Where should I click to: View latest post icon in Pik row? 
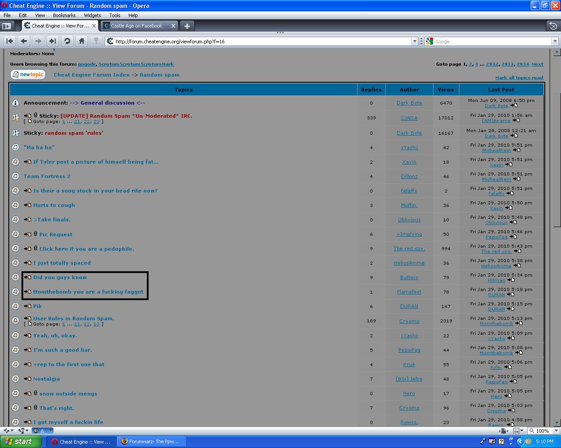pyautogui.click(x=511, y=309)
